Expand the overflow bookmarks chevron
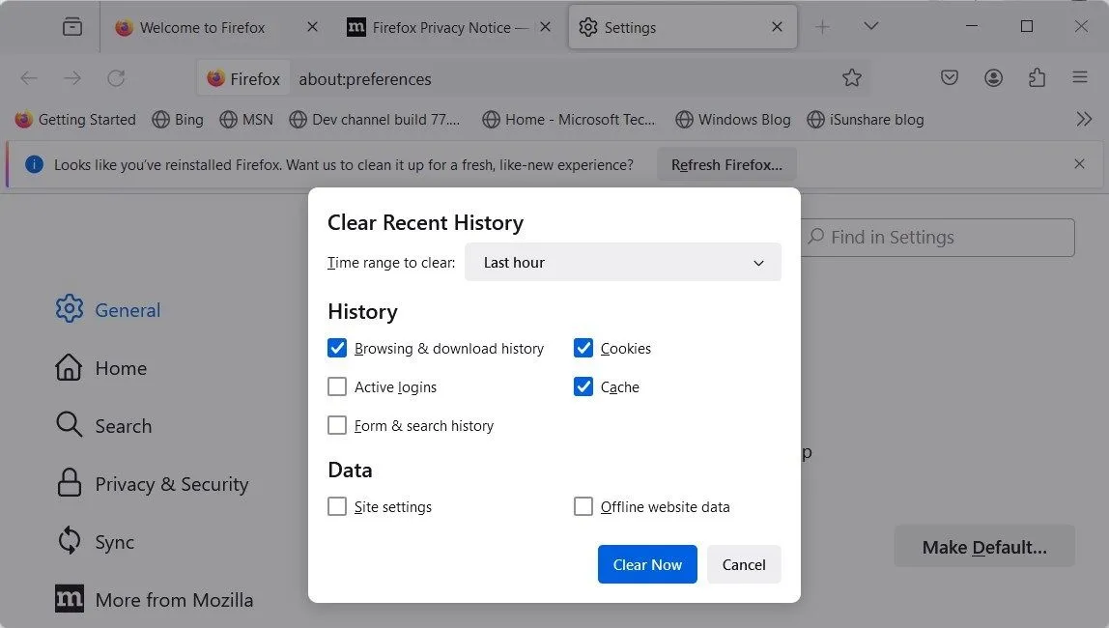The image size is (1109, 628). point(1084,119)
